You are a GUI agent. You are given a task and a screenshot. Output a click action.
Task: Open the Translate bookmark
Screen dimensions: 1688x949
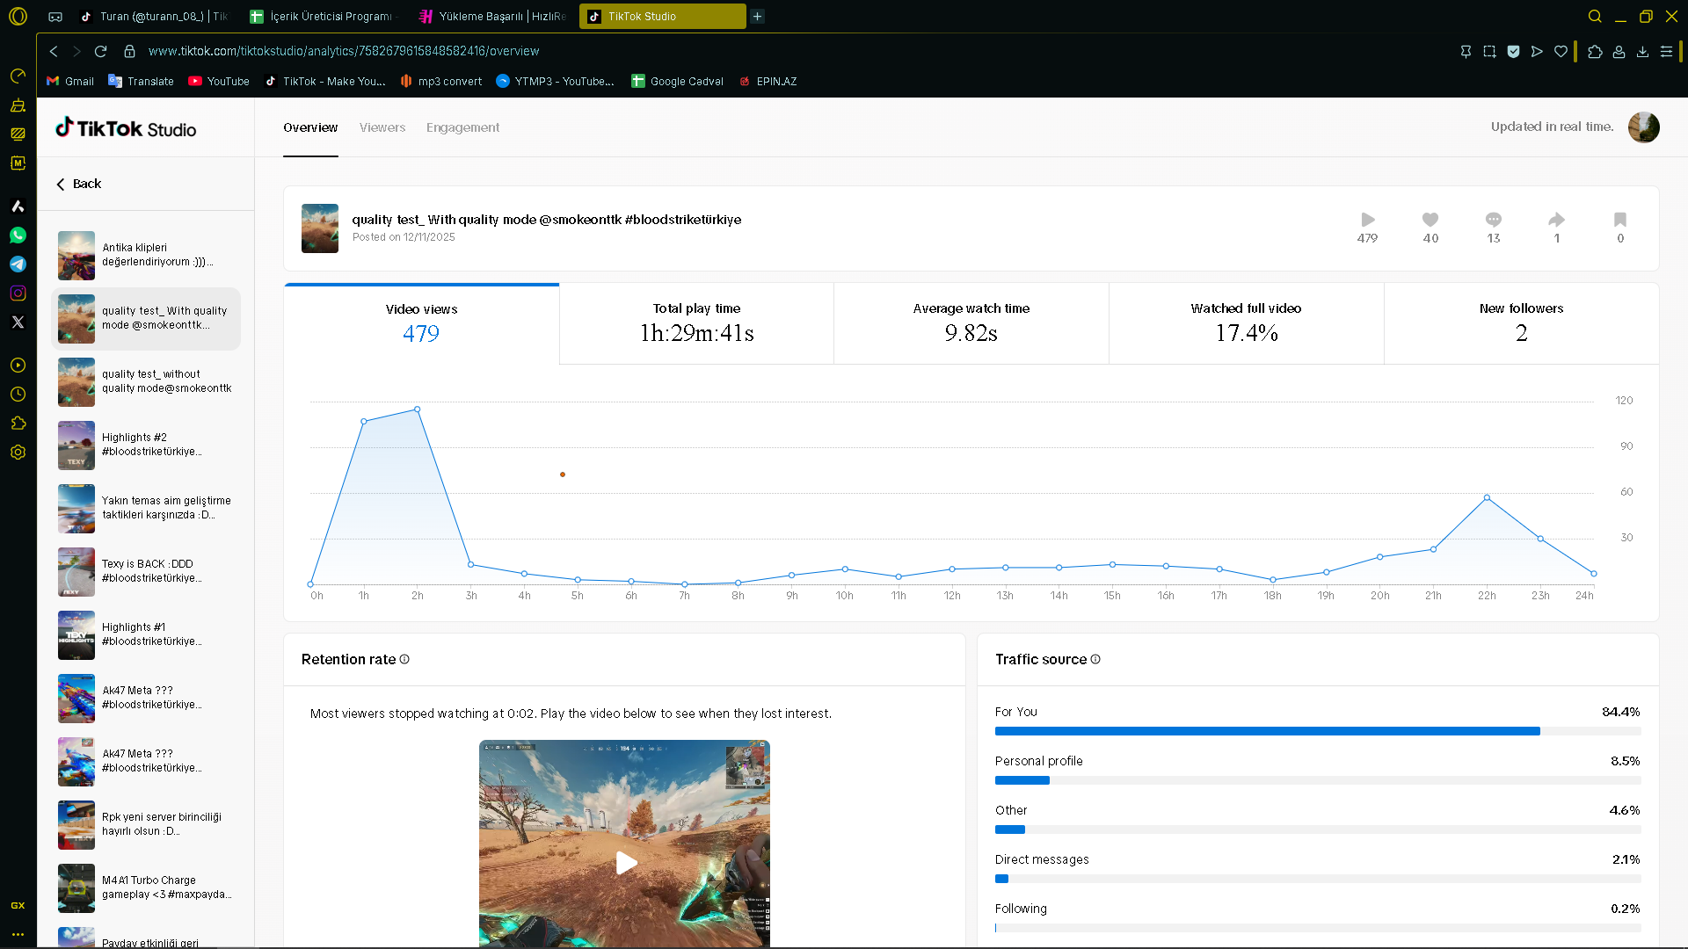tap(141, 81)
